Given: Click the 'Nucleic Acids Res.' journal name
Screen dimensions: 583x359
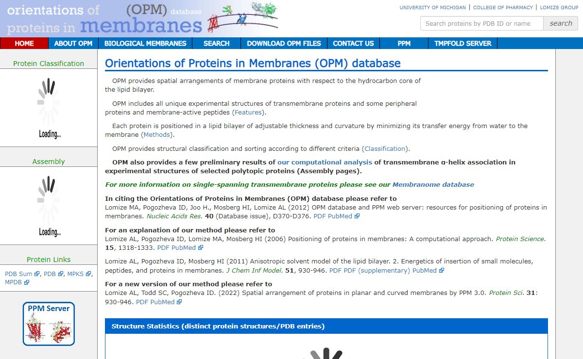Looking at the screenshot, I should coord(174,216).
